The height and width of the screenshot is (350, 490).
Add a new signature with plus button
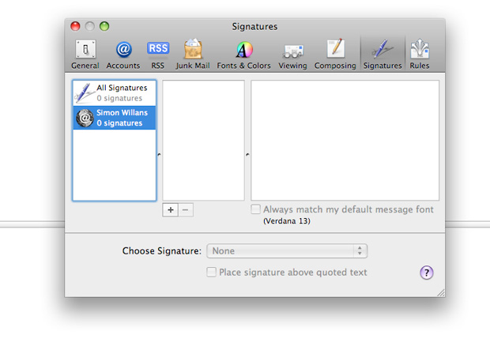pos(171,210)
